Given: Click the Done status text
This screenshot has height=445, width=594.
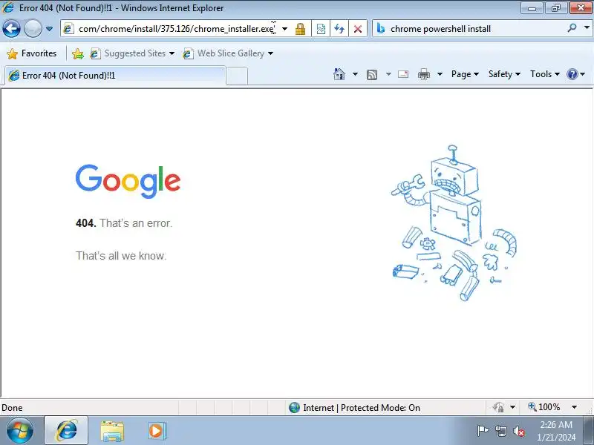Looking at the screenshot, I should 12,407.
